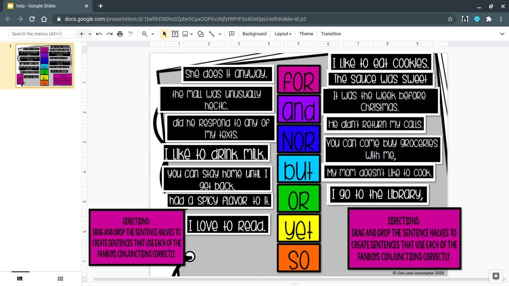Click the Redo arrow icon

110,34
